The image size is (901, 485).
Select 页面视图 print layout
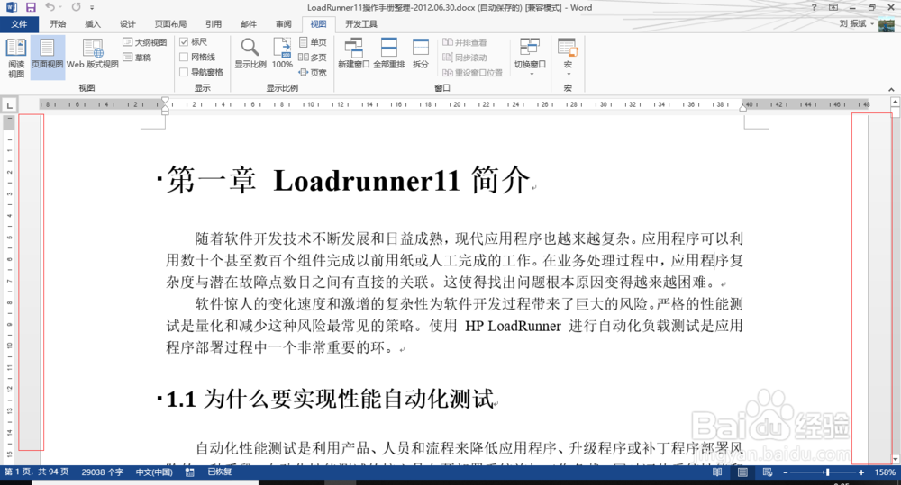point(47,58)
